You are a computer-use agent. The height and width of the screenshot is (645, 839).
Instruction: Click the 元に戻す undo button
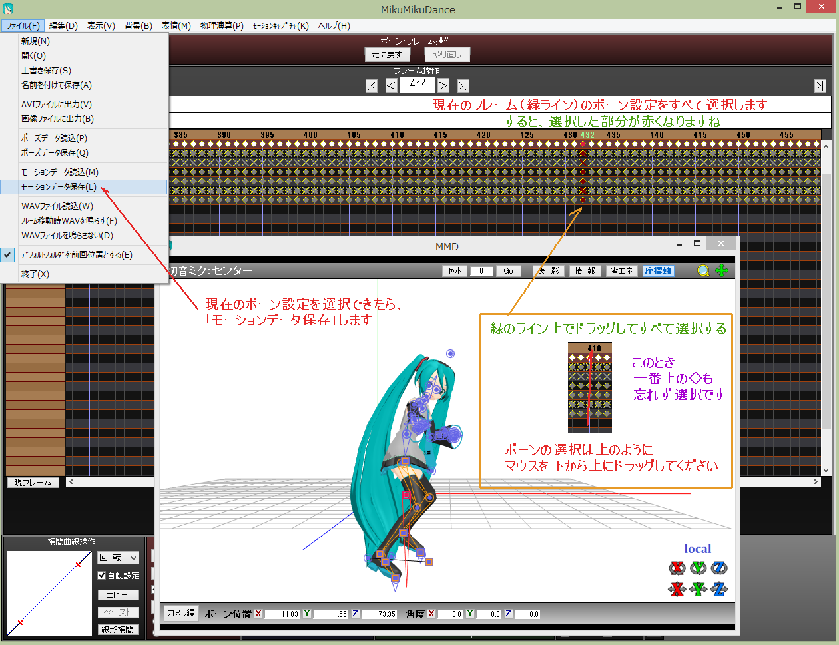(387, 55)
